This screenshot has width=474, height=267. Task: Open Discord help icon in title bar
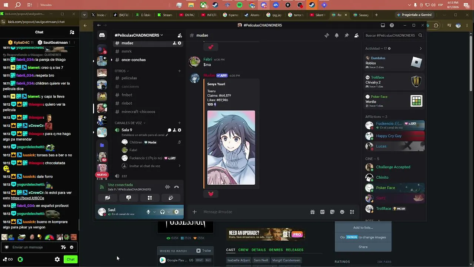[x=392, y=25]
